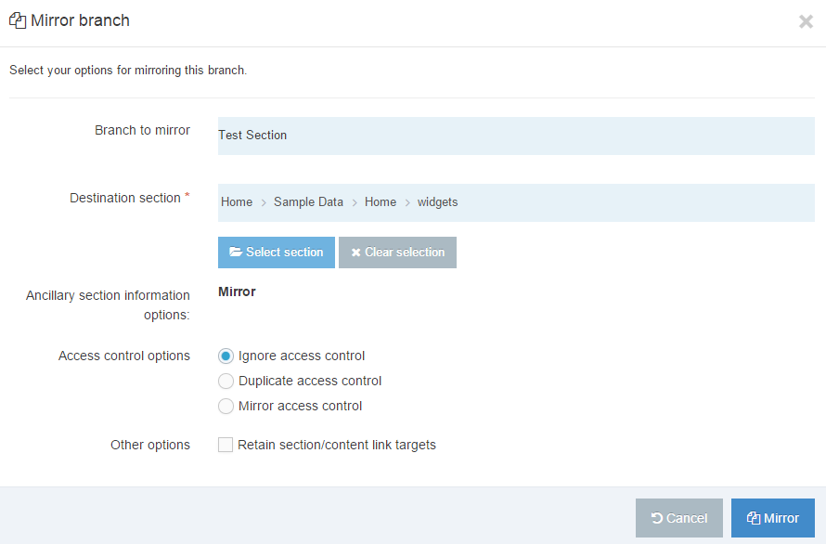Click first Home breadcrumb in destination path
This screenshot has height=544, width=826.
coord(237,202)
